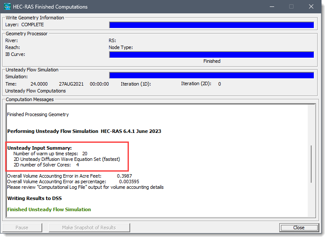Viewport: 328px width, 240px height.
Task: Click the 24.0000 time value
Action: [x=39, y=84]
